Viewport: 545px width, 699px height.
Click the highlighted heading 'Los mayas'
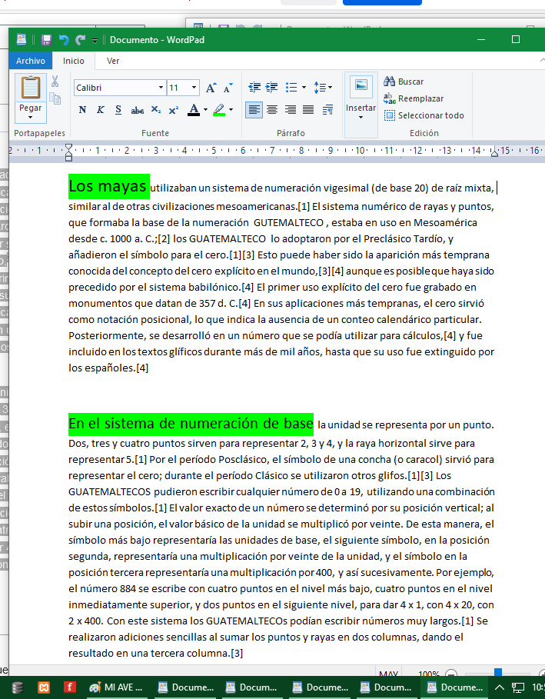click(108, 186)
